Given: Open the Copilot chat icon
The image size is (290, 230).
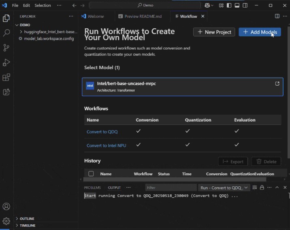Looking at the screenshot, I should coord(207,5).
